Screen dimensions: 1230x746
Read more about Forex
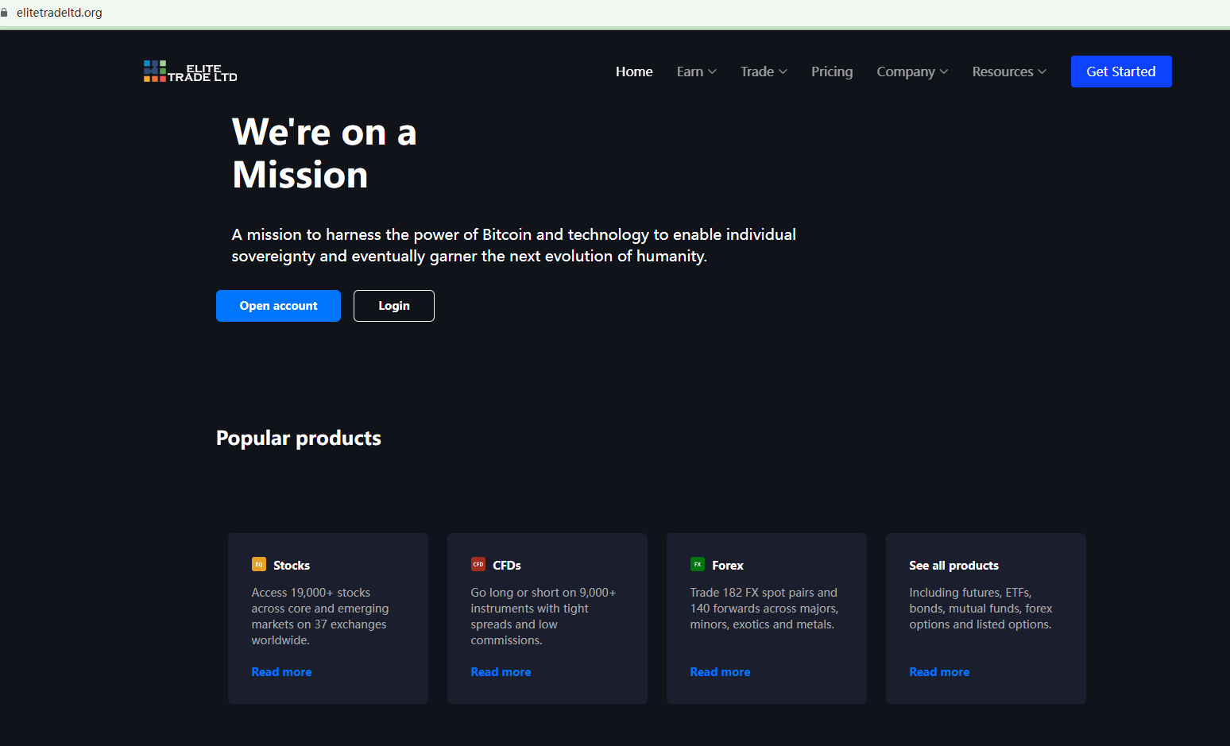tap(720, 672)
